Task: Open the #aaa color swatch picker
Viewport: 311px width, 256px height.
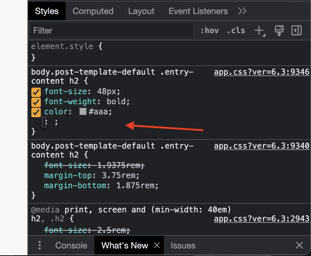Action: tap(83, 111)
